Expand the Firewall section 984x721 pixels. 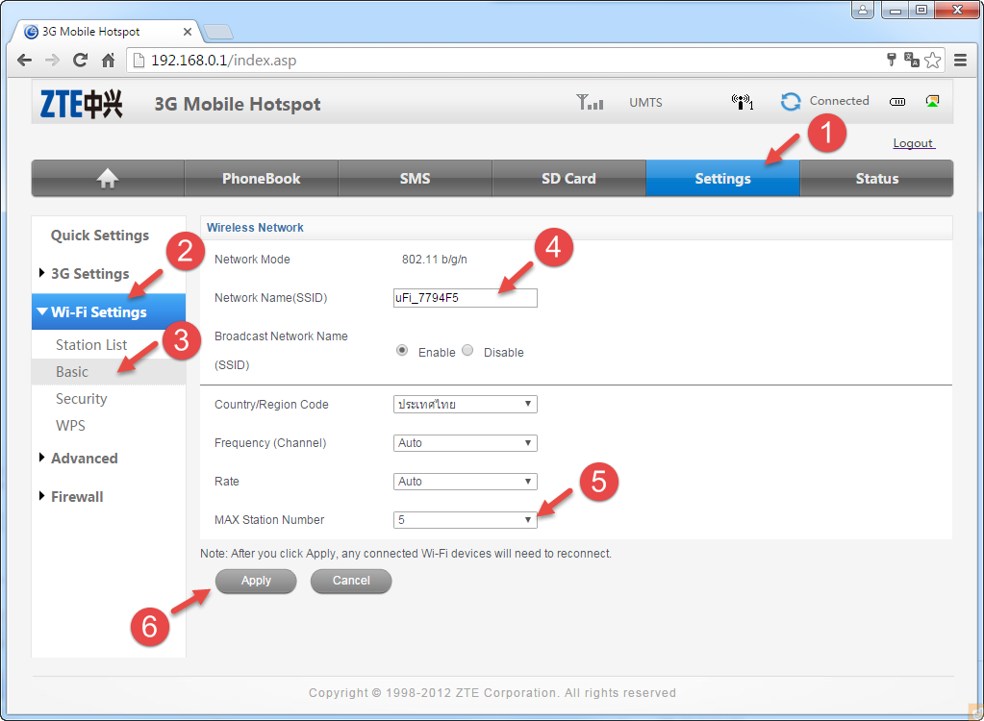click(77, 497)
